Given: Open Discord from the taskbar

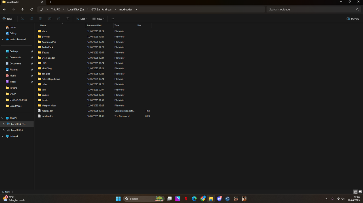Looking at the screenshot, I should point(219,199).
